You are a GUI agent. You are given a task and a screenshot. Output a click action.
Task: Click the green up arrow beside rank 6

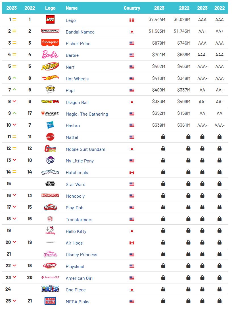pyautogui.click(x=14, y=78)
